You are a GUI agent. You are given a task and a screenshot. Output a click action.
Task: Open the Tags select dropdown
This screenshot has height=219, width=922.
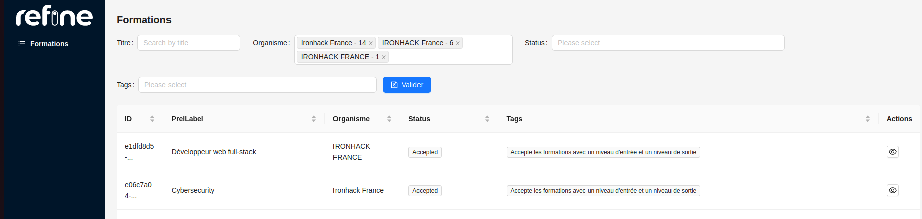coord(258,85)
